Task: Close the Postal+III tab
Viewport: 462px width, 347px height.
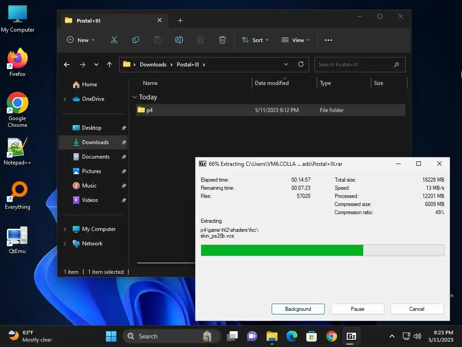Action: [159, 20]
